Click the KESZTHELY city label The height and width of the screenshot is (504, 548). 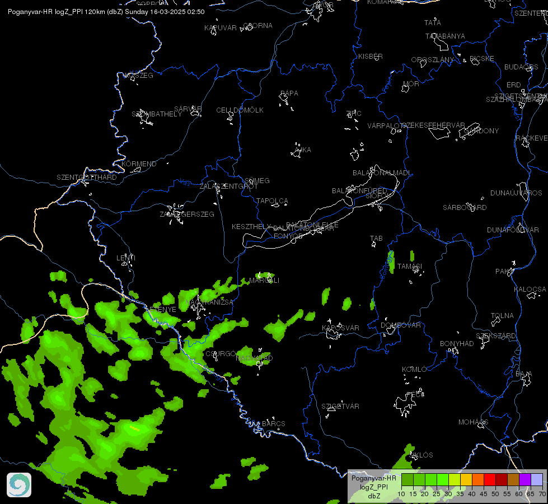(x=251, y=227)
